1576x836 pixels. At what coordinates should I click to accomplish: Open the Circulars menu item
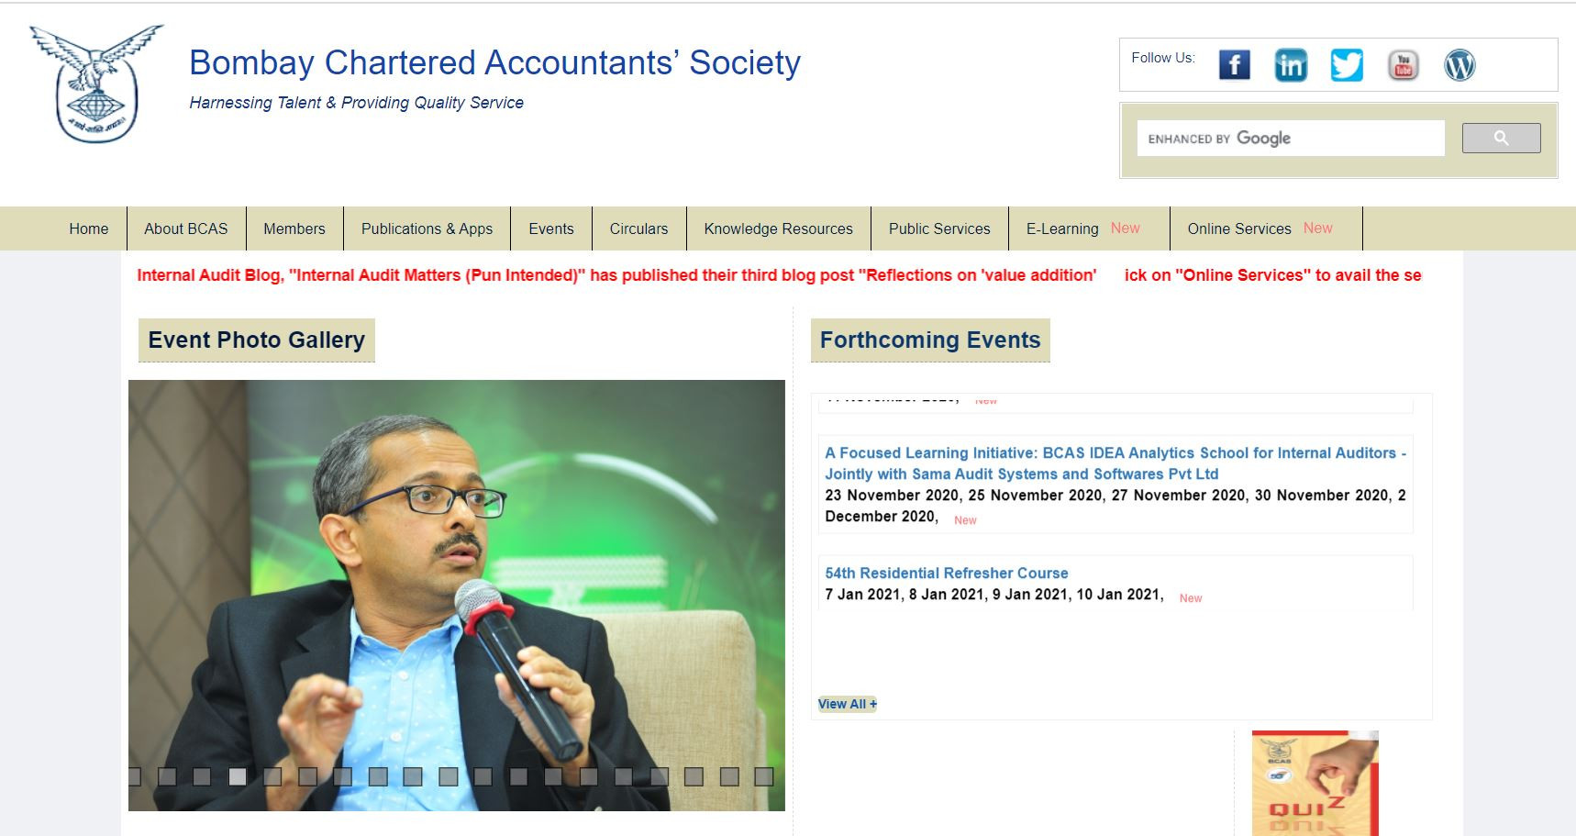point(638,229)
